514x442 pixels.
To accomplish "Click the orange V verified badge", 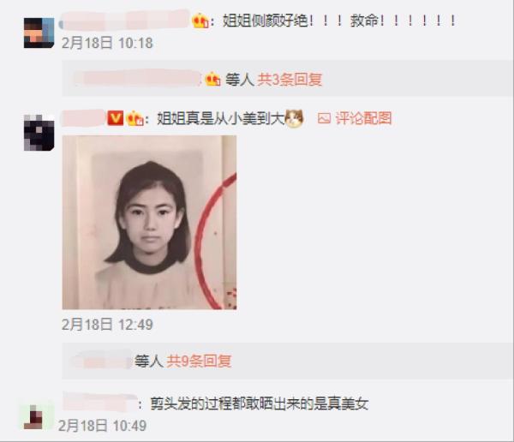I will (116, 118).
